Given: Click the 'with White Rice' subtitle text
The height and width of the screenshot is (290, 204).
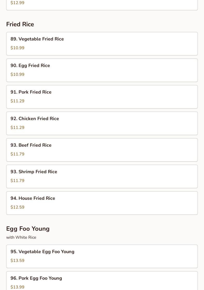Looking at the screenshot, I should pyautogui.click(x=21, y=237).
